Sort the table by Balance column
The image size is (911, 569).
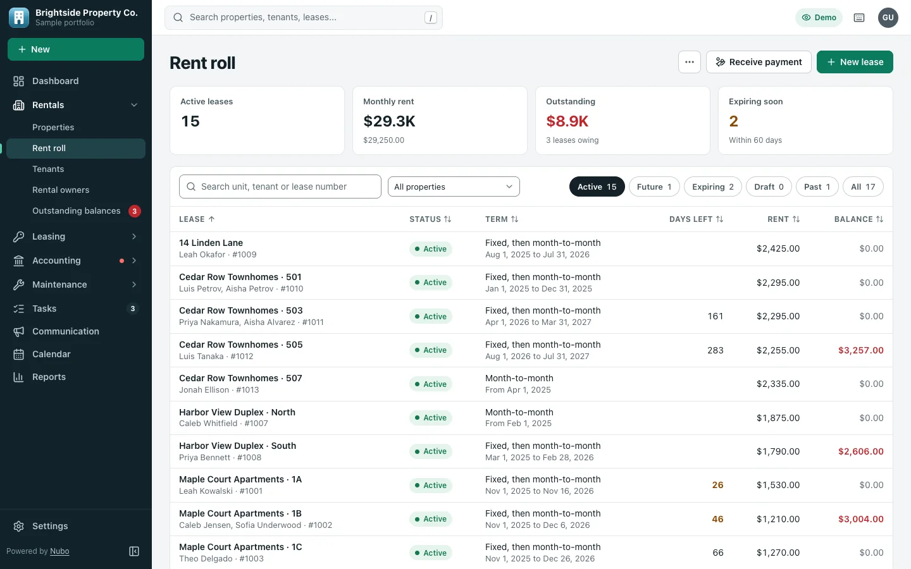pos(858,219)
